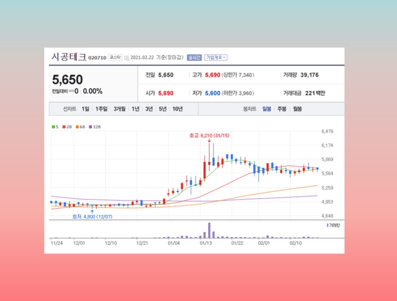Click the 최고 6,210 (01/15) marker
397x301 pixels.
tap(209, 136)
